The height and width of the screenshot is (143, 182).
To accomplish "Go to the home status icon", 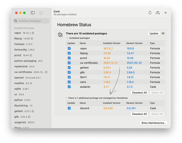I will click(x=41, y=13).
